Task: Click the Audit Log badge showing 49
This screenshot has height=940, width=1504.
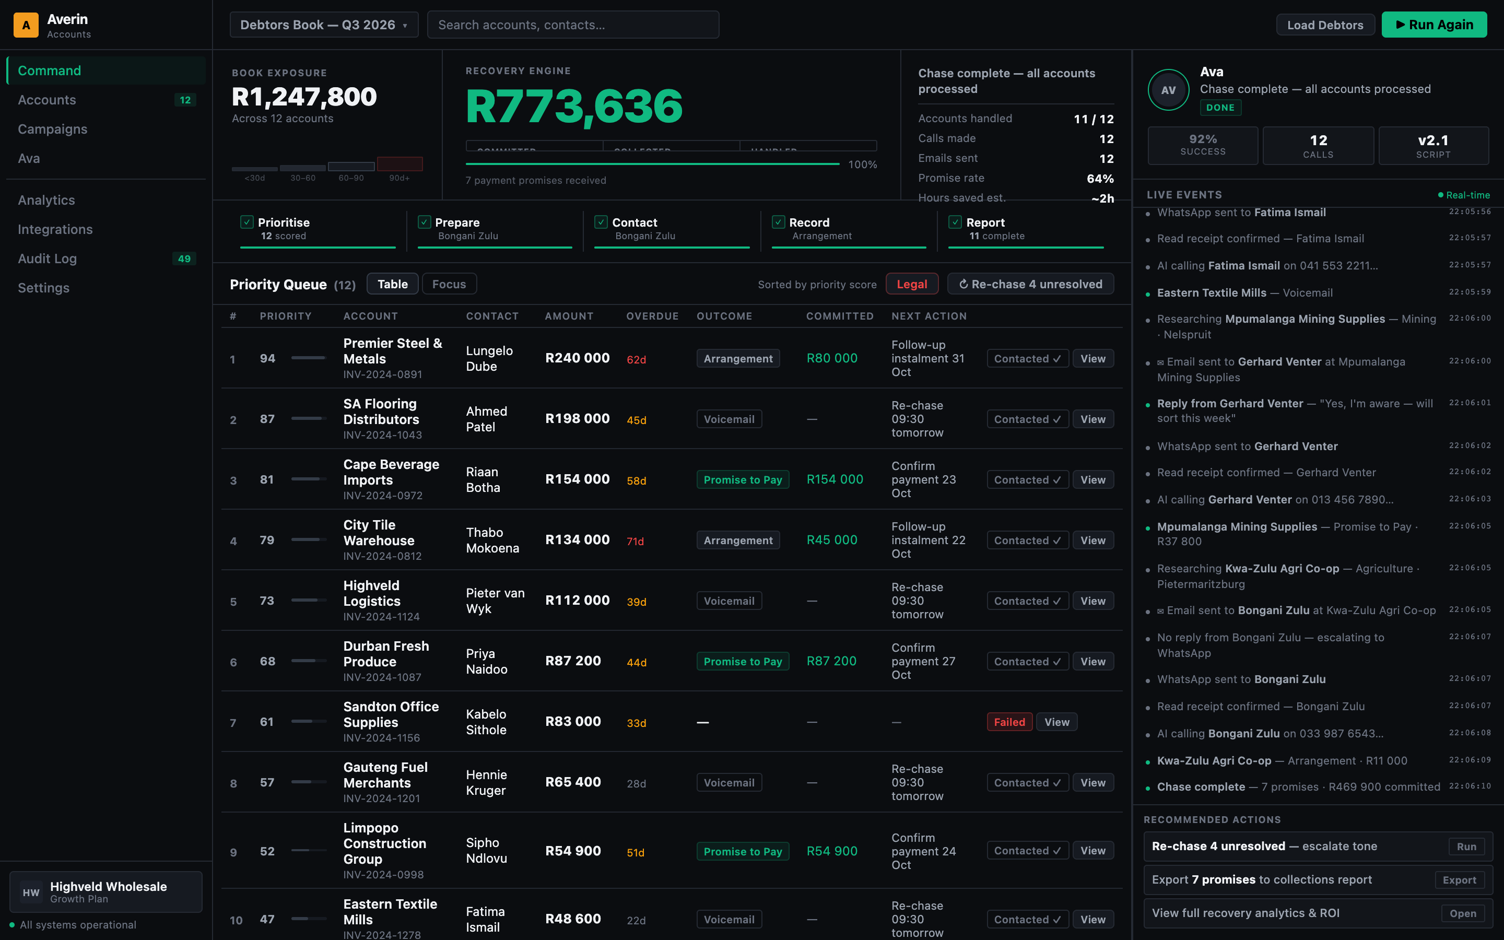Action: tap(184, 258)
